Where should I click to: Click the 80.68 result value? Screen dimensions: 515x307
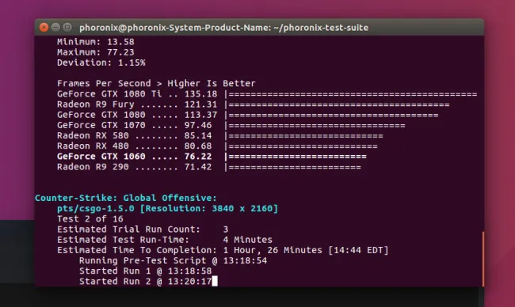click(198, 146)
